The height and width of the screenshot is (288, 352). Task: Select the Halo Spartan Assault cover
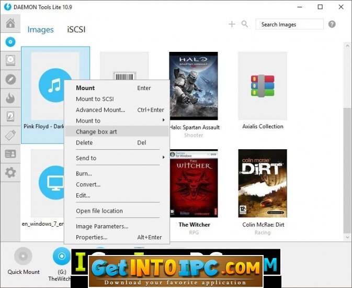point(194,86)
